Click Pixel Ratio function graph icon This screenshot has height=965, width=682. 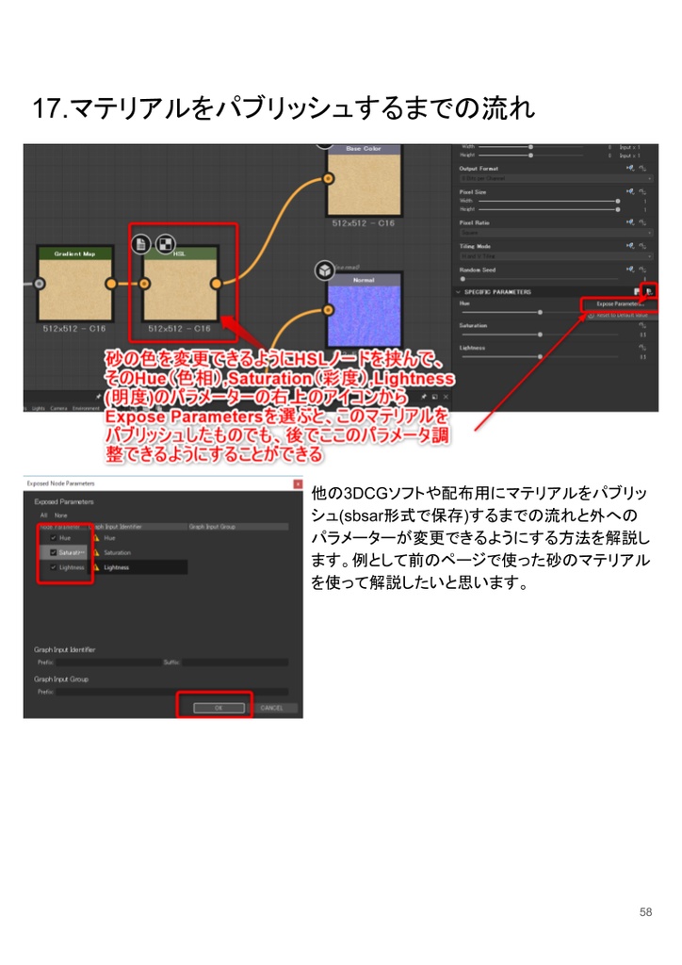pos(642,222)
